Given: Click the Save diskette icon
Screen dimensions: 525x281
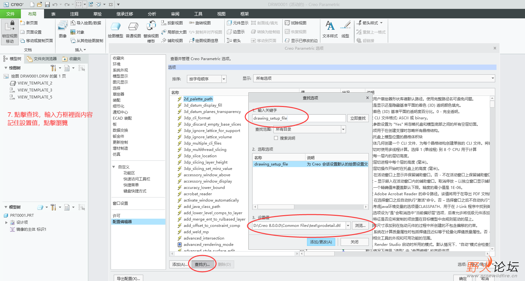Looking at the screenshot, I should click(x=47, y=4).
